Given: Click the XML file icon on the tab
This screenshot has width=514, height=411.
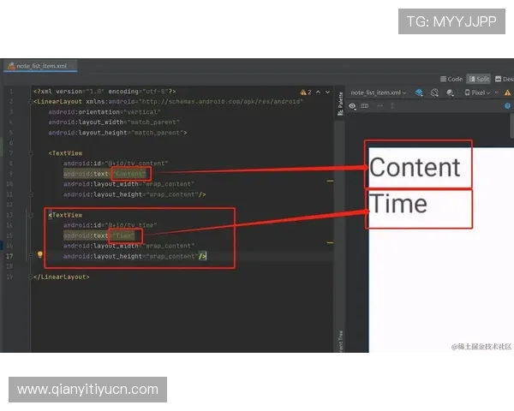Looking at the screenshot, I should tap(11, 66).
